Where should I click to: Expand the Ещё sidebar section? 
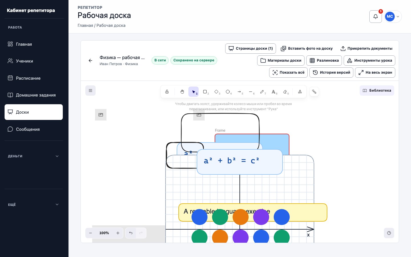[34, 204]
